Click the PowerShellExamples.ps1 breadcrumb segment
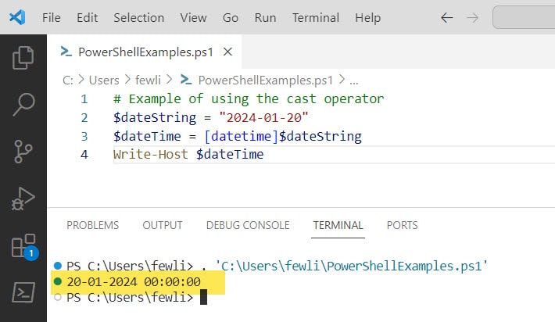Screen dimensions: 555x322 (x=266, y=80)
